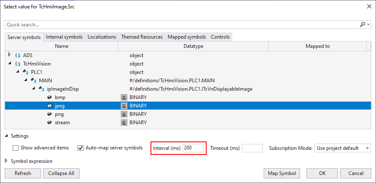Collapse the Settings section
The image size is (376, 183).
(6, 136)
